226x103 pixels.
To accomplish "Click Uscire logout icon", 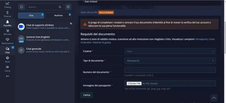I will click(x=7, y=67).
